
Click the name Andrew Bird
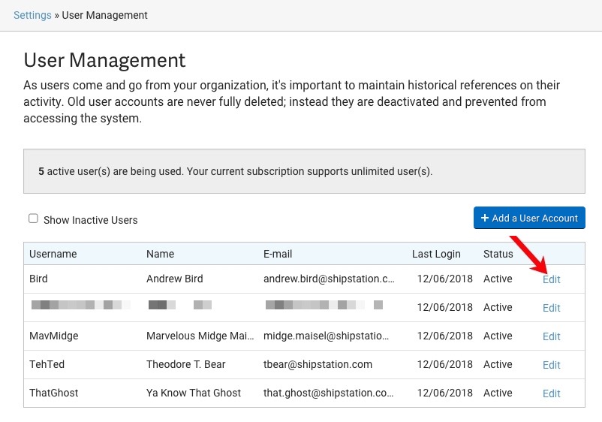pos(175,279)
